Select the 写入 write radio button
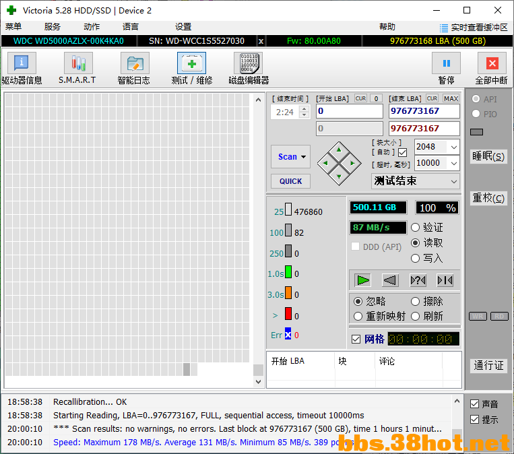Screen dimensions: 514x454 [415, 258]
